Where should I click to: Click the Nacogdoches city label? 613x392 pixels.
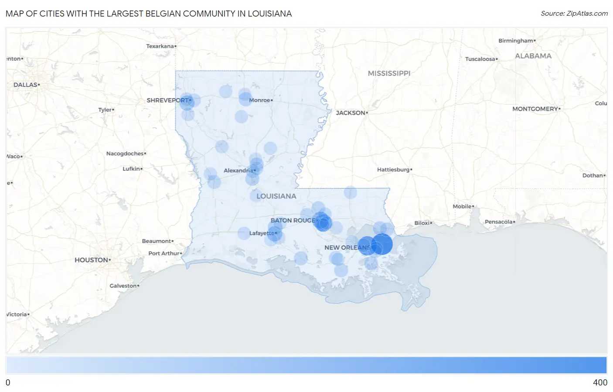click(x=125, y=153)
